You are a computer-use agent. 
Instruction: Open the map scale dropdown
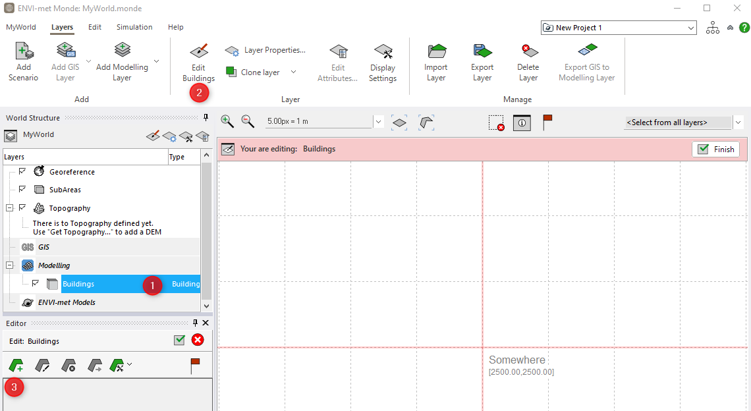pyautogui.click(x=378, y=122)
